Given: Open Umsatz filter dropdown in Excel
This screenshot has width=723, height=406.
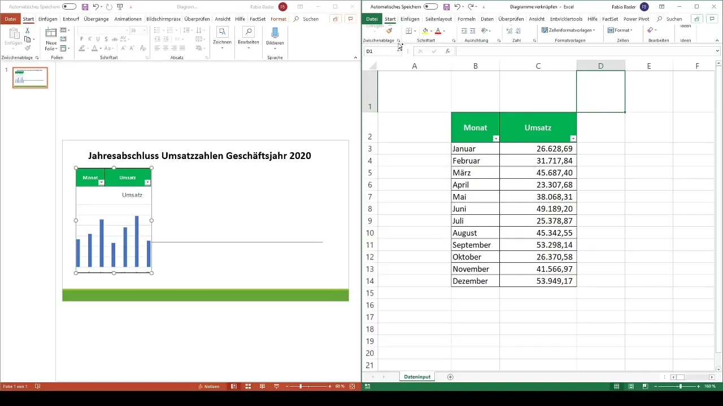Looking at the screenshot, I should click(573, 139).
